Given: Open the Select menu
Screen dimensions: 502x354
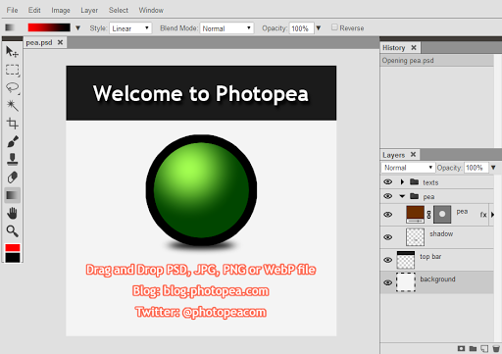Looking at the screenshot, I should 119,10.
